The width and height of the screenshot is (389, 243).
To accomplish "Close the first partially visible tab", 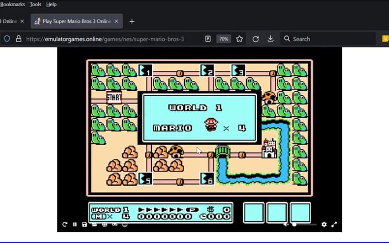I will click(x=22, y=21).
